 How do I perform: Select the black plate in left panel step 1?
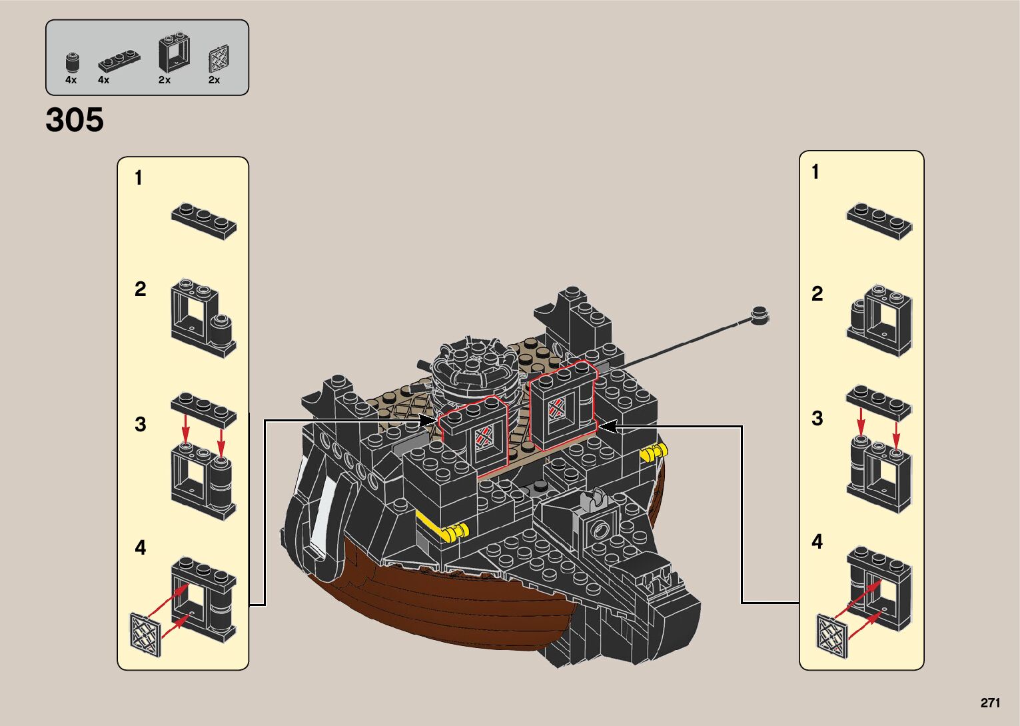pyautogui.click(x=204, y=221)
